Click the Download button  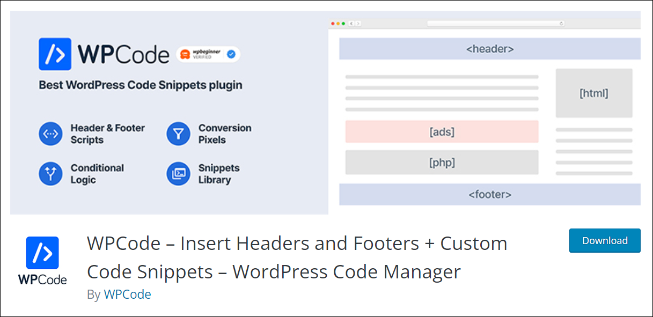pos(605,241)
